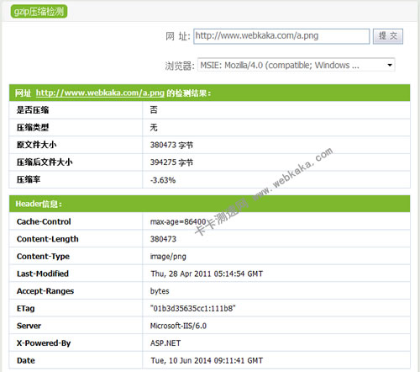Select the value -3.63%
The height and width of the screenshot is (372, 420).
tap(163, 180)
